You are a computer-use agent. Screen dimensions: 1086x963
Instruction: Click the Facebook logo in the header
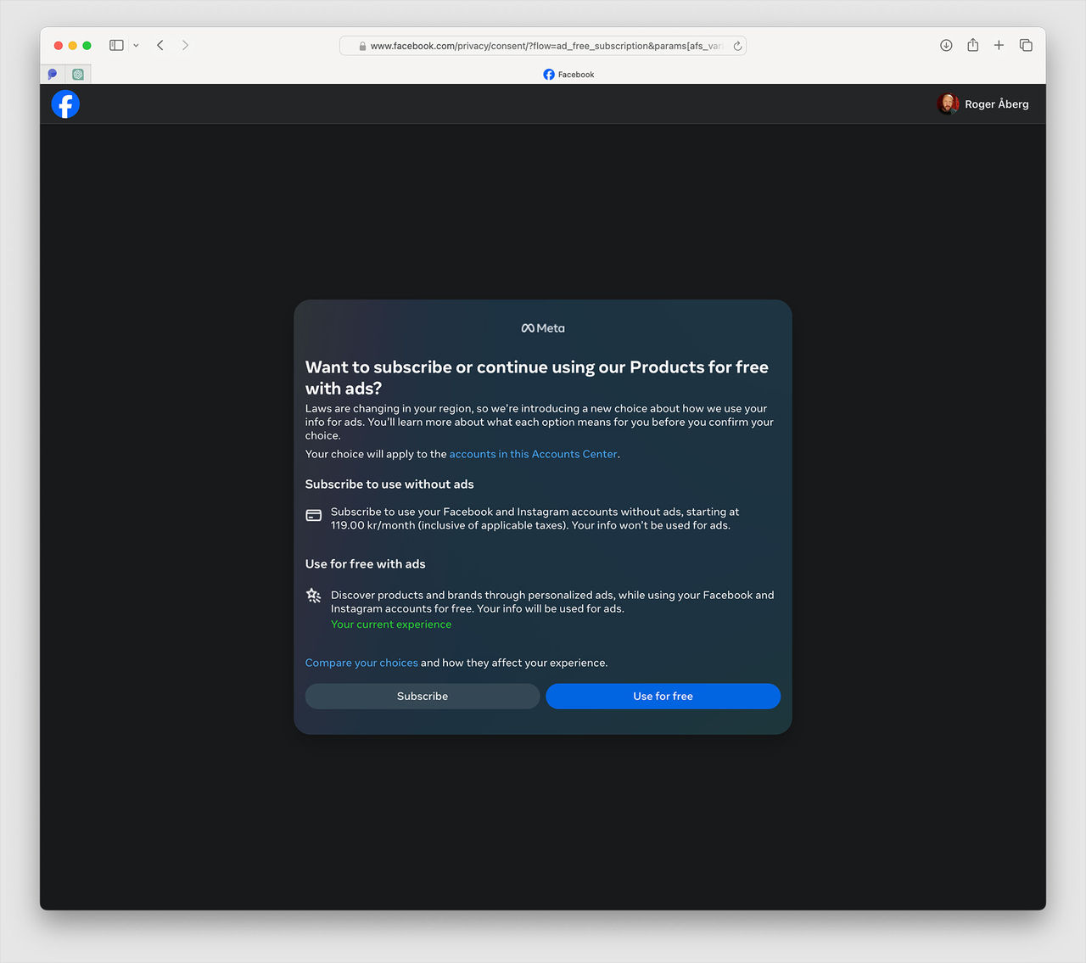pyautogui.click(x=65, y=104)
